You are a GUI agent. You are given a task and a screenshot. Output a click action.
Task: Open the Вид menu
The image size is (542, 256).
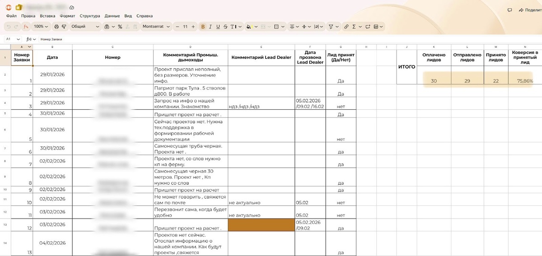click(x=128, y=16)
